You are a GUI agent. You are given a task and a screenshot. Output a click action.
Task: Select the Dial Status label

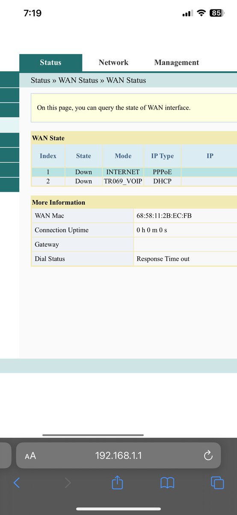[x=50, y=259]
